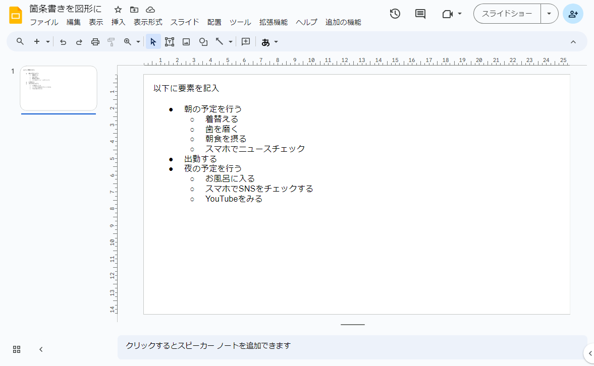
Task: Click the text 以下に要素を記入
Action: (x=186, y=88)
